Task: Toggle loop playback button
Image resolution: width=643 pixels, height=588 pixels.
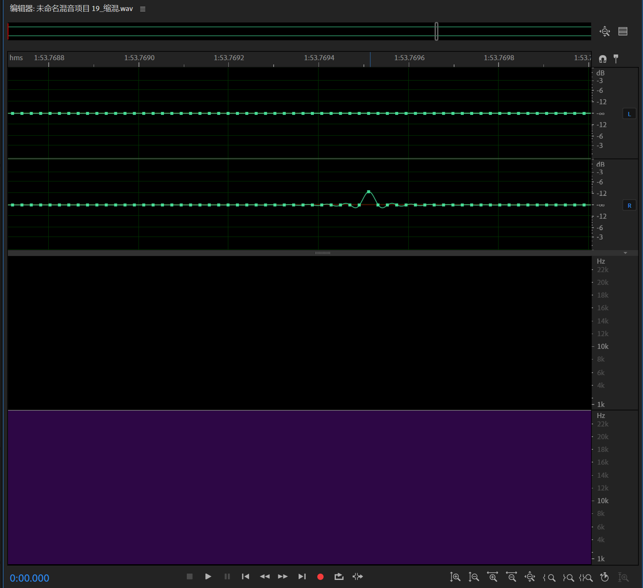Action: (339, 577)
